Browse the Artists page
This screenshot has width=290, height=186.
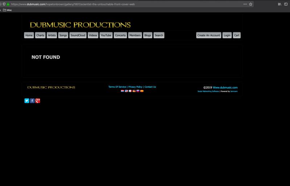52,35
